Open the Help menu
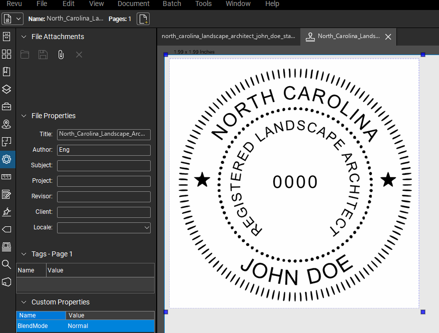The image size is (439, 333). tap(272, 4)
